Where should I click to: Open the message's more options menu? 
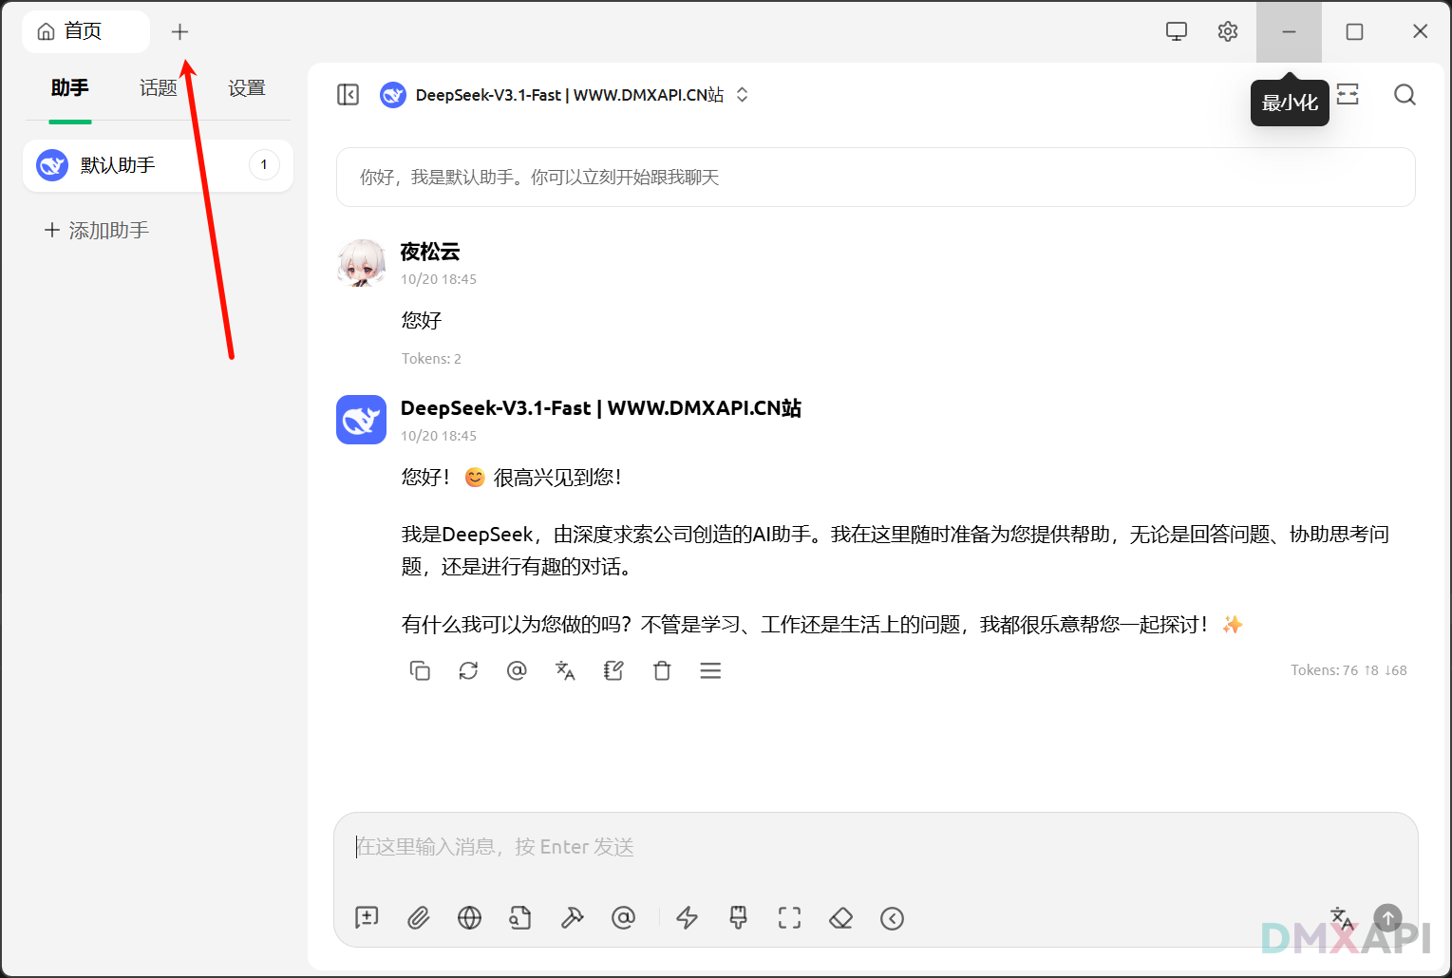[x=710, y=671]
